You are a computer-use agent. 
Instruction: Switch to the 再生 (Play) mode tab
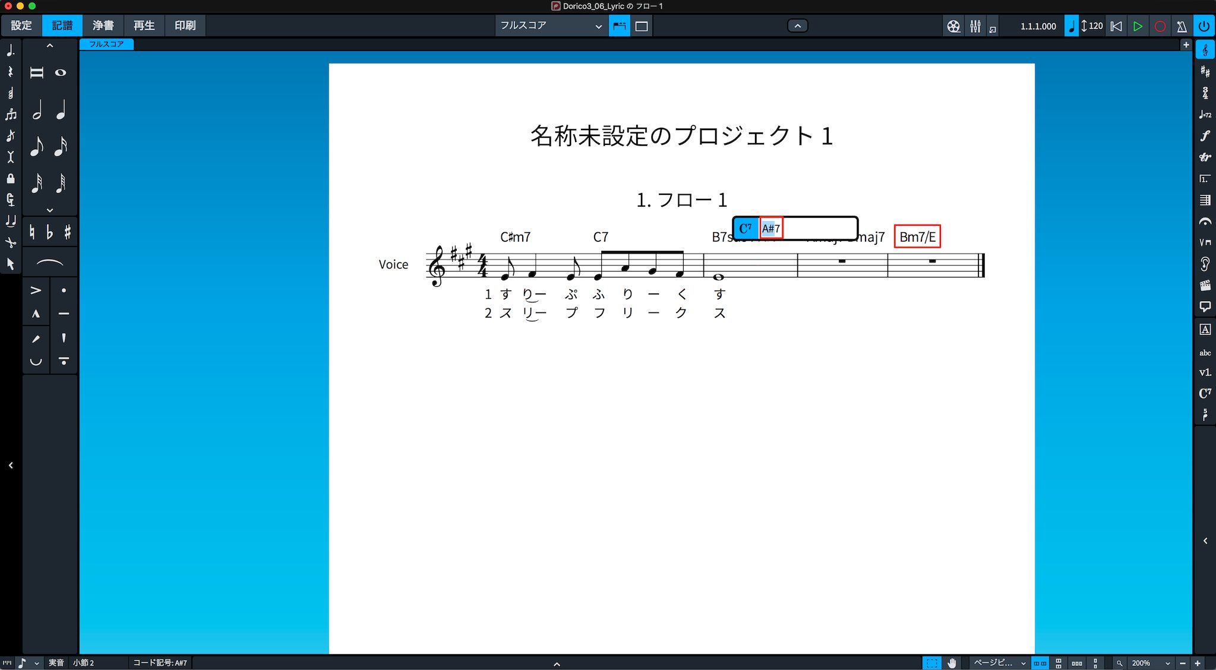tap(144, 26)
